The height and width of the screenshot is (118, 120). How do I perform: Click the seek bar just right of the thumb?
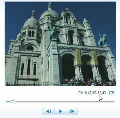[18, 102]
